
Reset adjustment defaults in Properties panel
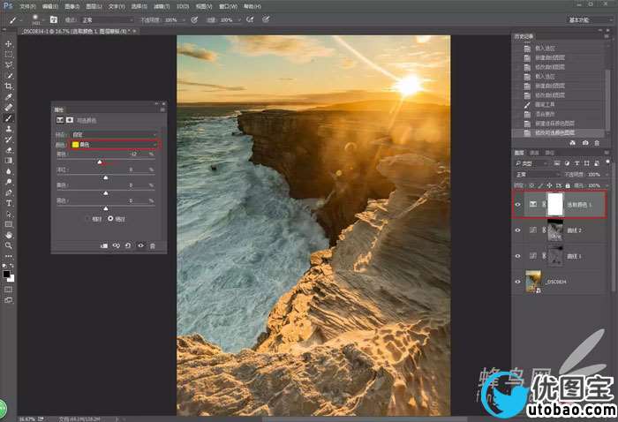pyautogui.click(x=128, y=245)
